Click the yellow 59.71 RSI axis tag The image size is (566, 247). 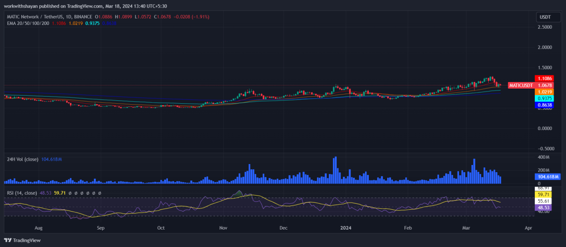click(544, 194)
